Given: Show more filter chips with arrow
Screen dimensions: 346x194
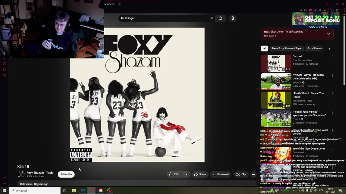Looking at the screenshot, I should point(329,49).
